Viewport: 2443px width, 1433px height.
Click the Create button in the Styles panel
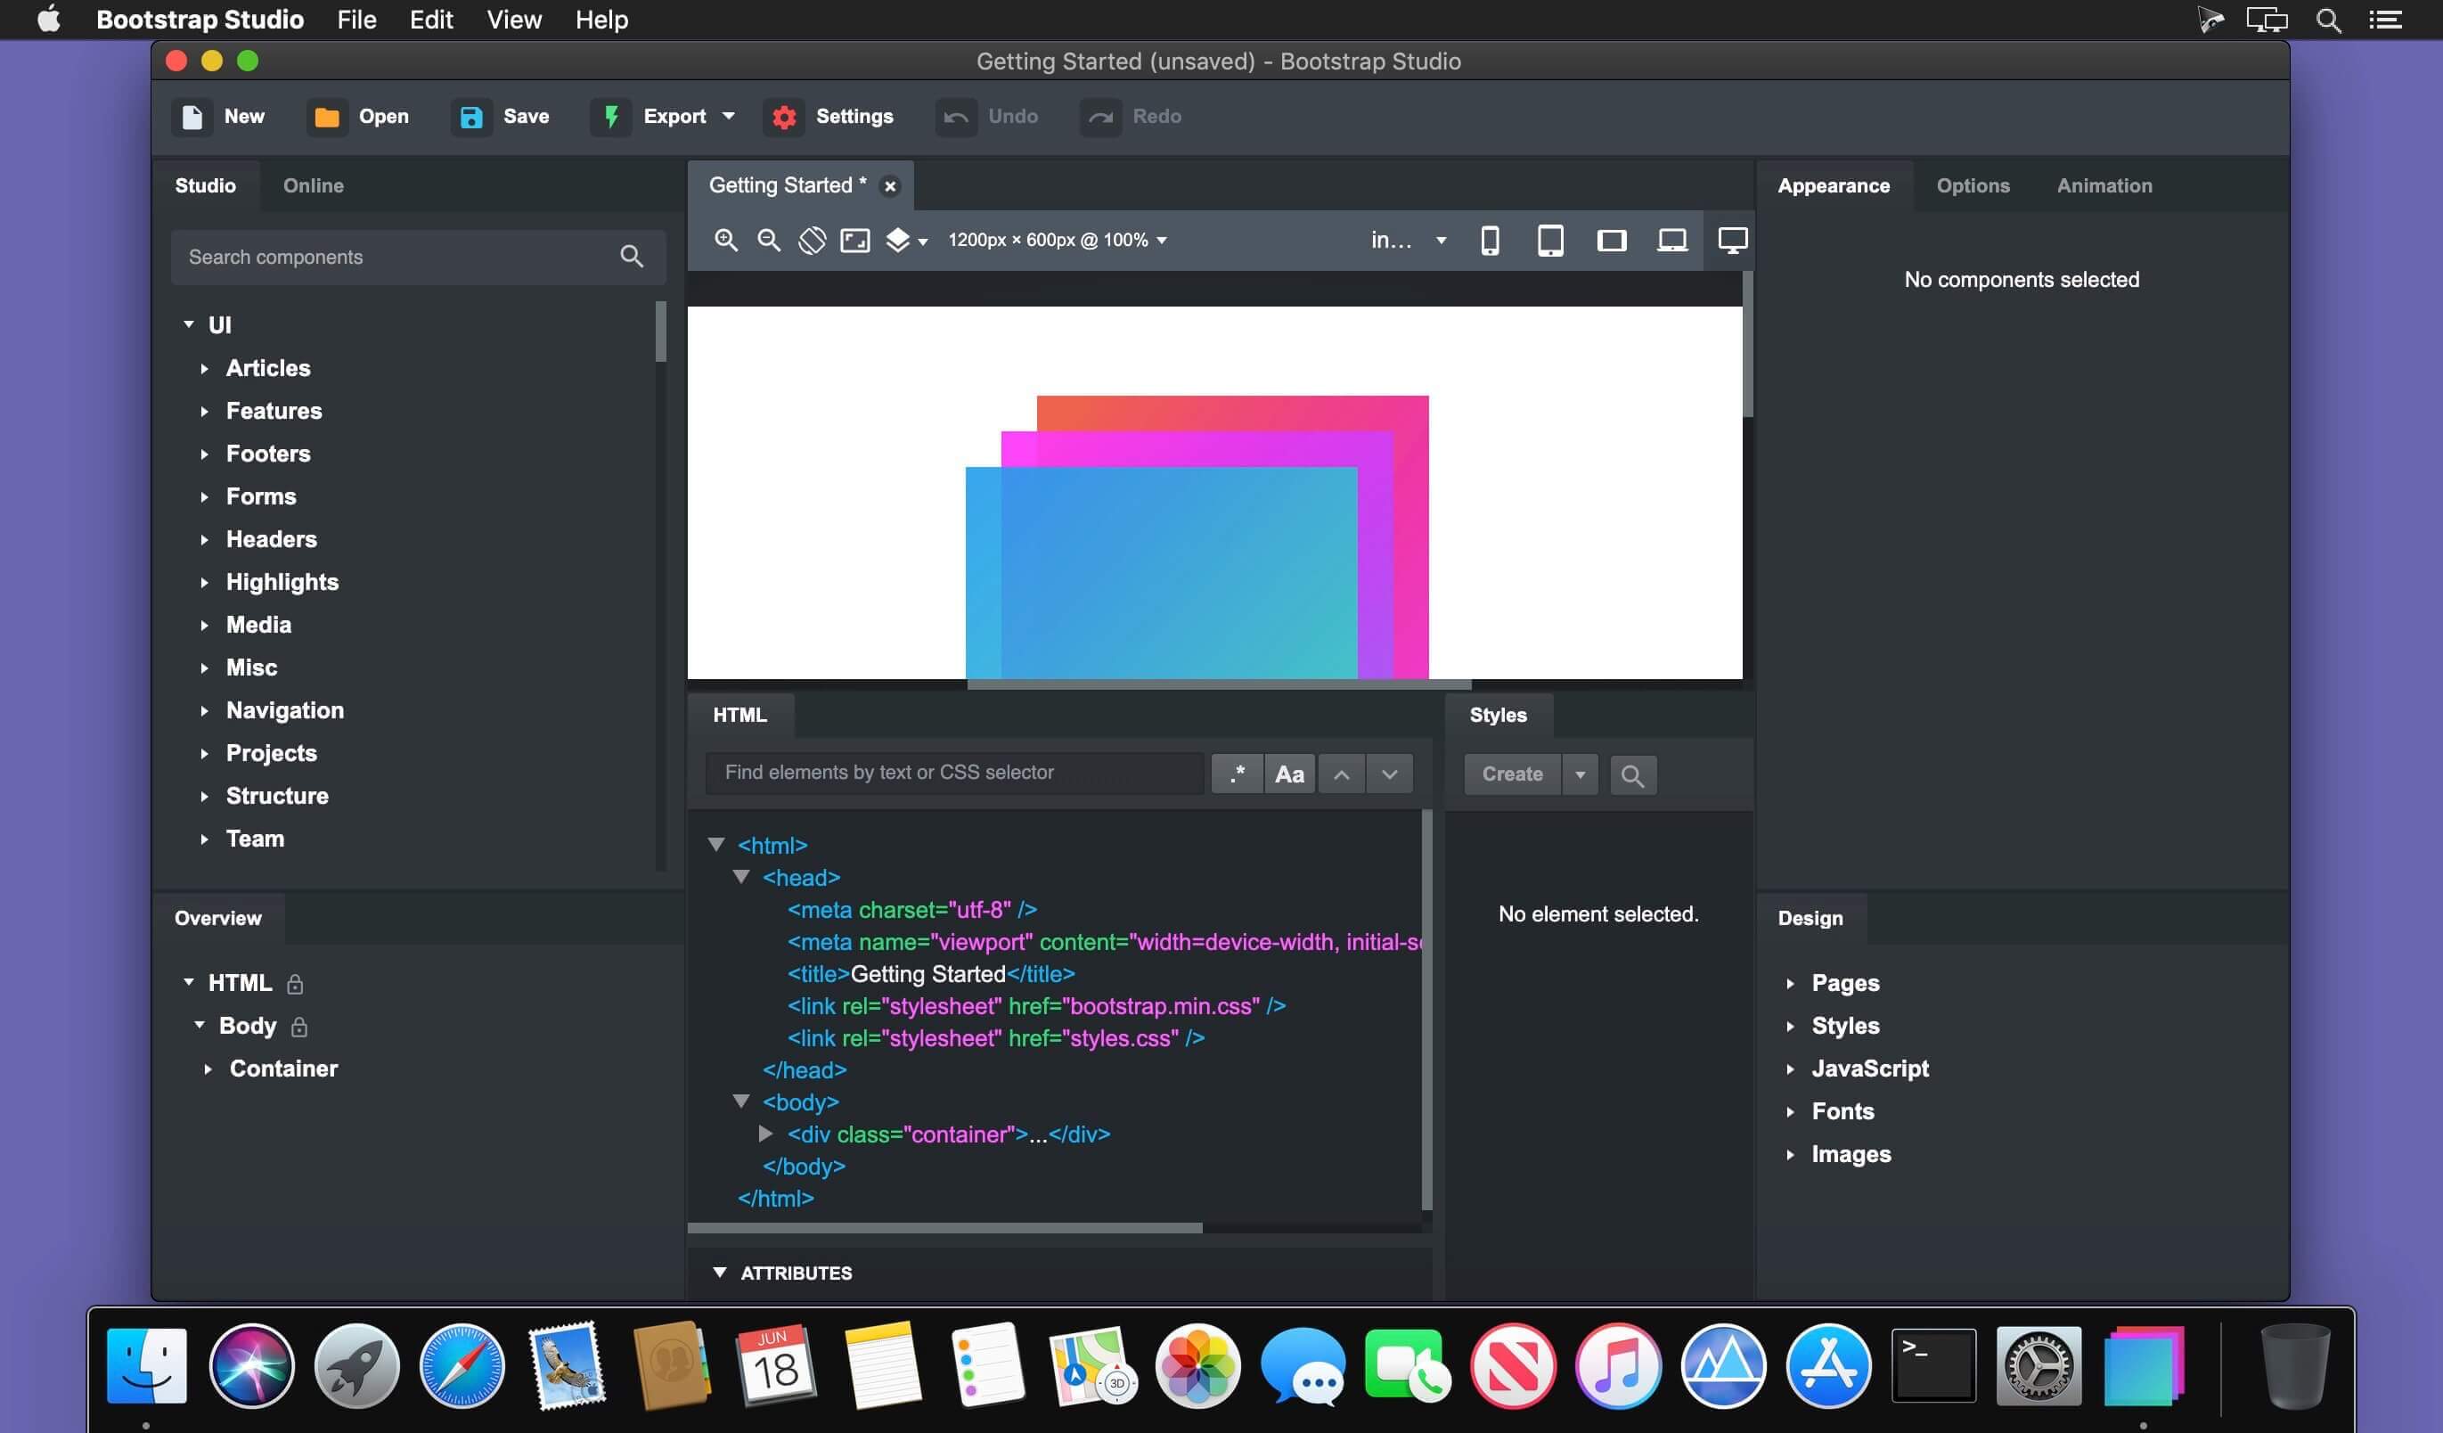[x=1512, y=774]
